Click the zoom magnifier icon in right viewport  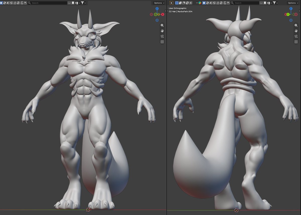point(296,25)
